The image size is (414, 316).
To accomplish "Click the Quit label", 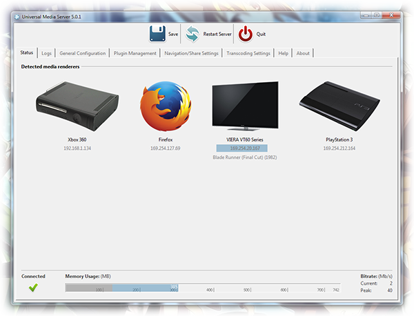I will click(261, 34).
